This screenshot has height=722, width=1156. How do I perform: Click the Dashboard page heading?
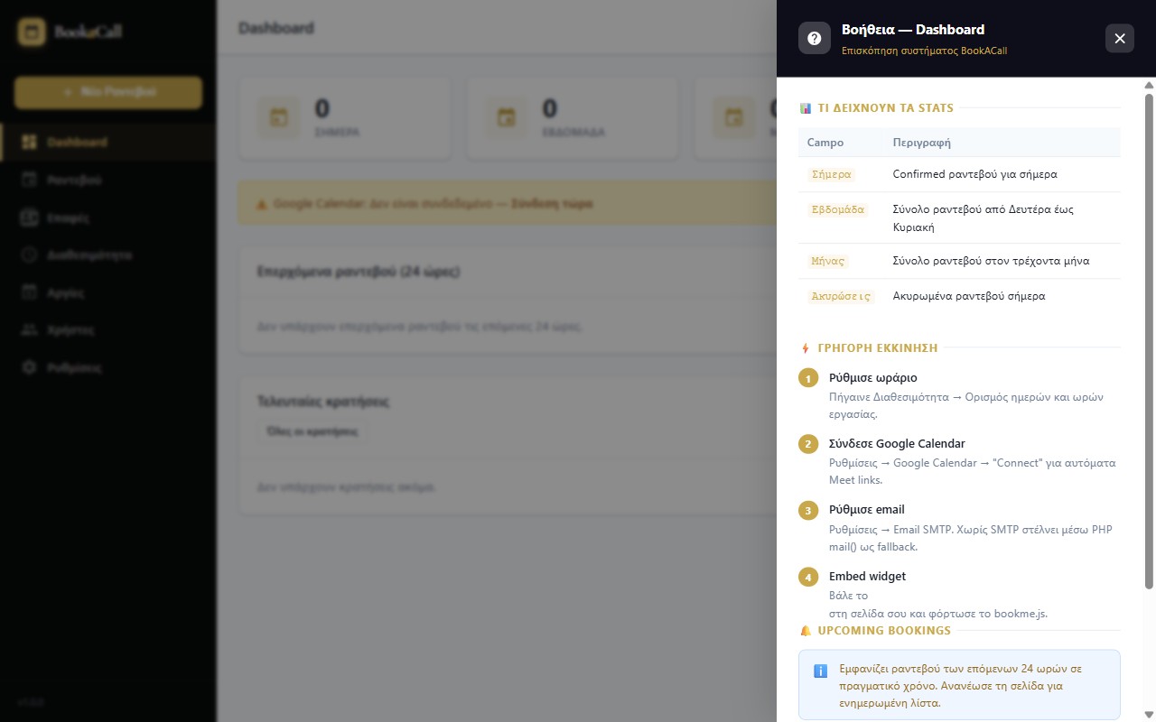point(276,28)
